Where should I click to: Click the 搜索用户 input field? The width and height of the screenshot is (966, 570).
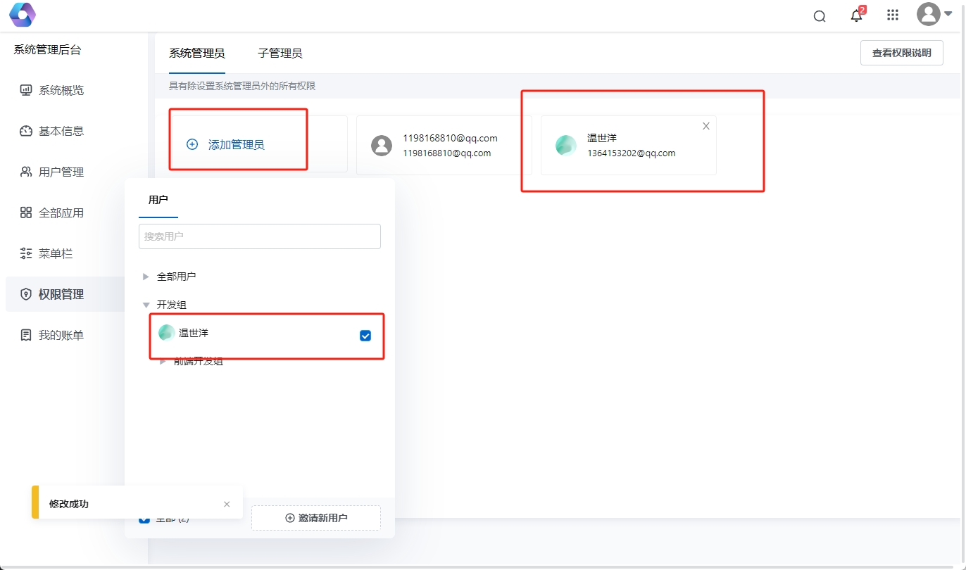259,236
